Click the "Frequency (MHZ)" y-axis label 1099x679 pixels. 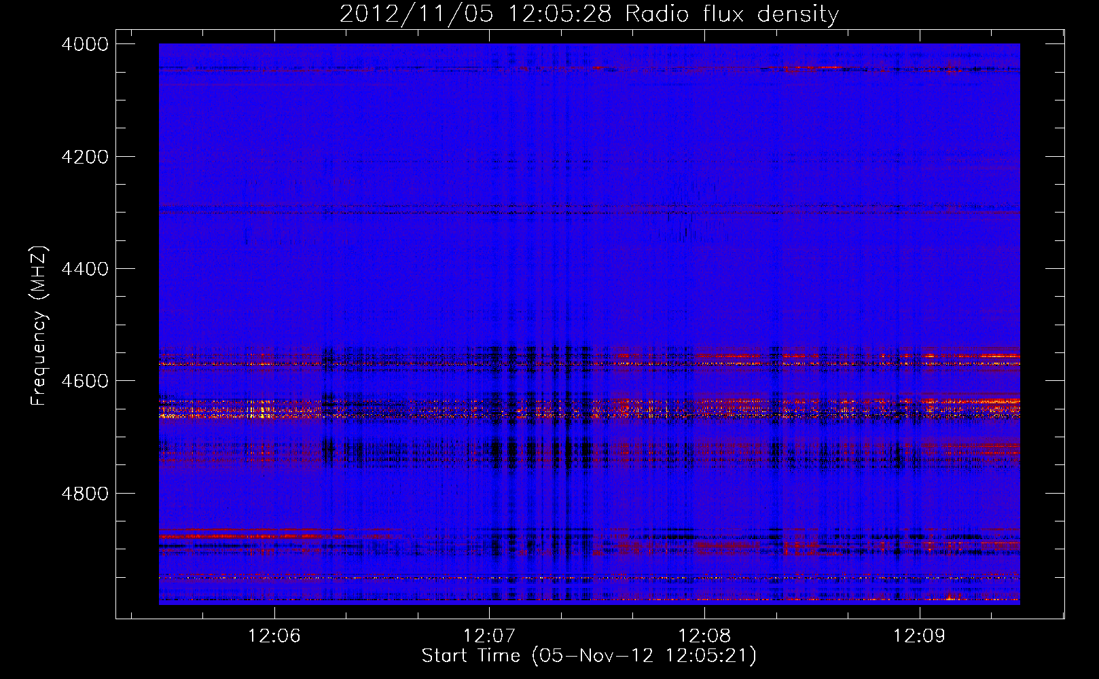pyautogui.click(x=39, y=326)
